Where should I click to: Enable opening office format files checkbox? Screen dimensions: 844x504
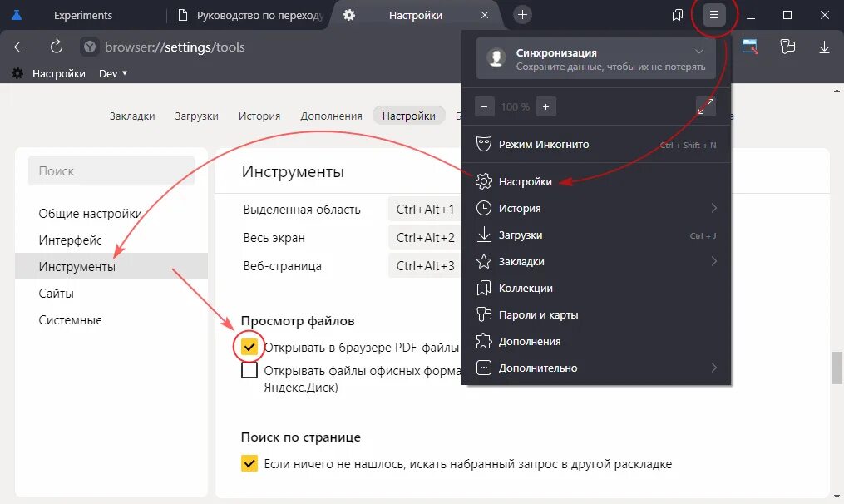[249, 369]
